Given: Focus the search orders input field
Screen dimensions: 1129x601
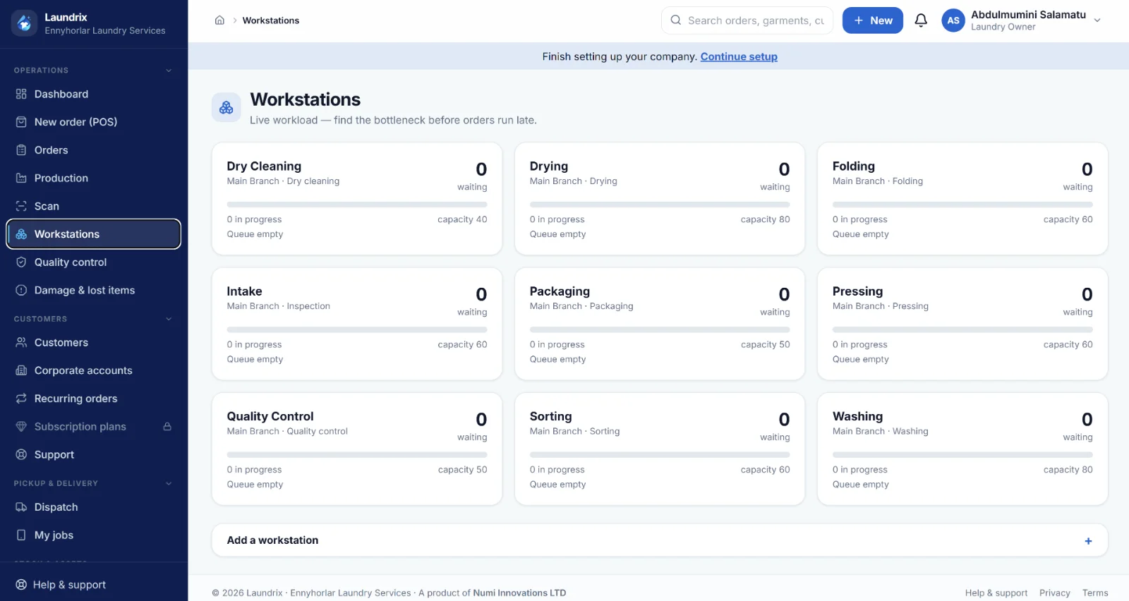Looking at the screenshot, I should click(x=747, y=20).
